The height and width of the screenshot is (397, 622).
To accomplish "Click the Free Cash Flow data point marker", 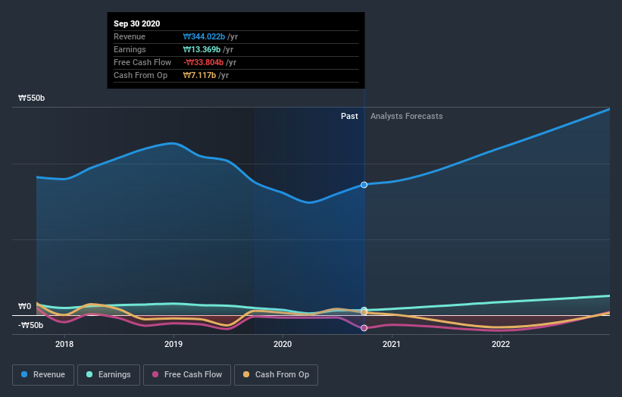I will tap(364, 328).
